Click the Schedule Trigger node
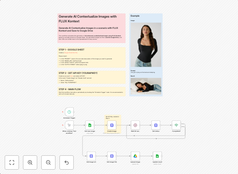The image size is (238, 174). tap(69, 112)
